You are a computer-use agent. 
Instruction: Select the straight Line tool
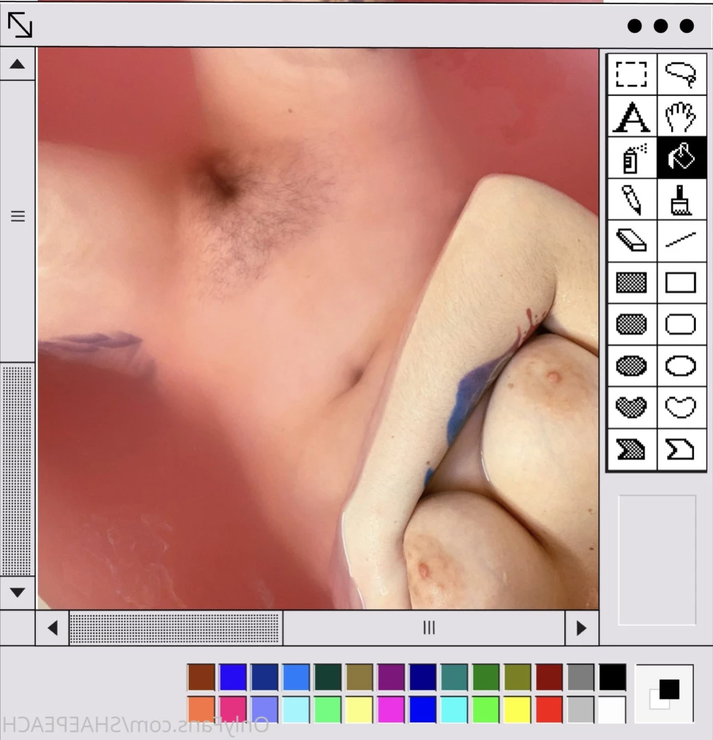click(681, 241)
